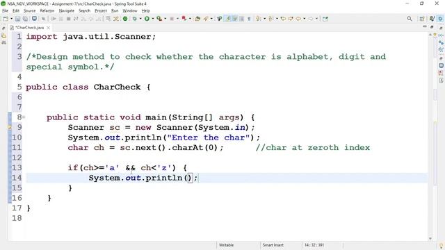Image resolution: width=445 pixels, height=250 pixels.
Task: Open the External Tools dropdown arrow
Action: tap(165, 19)
